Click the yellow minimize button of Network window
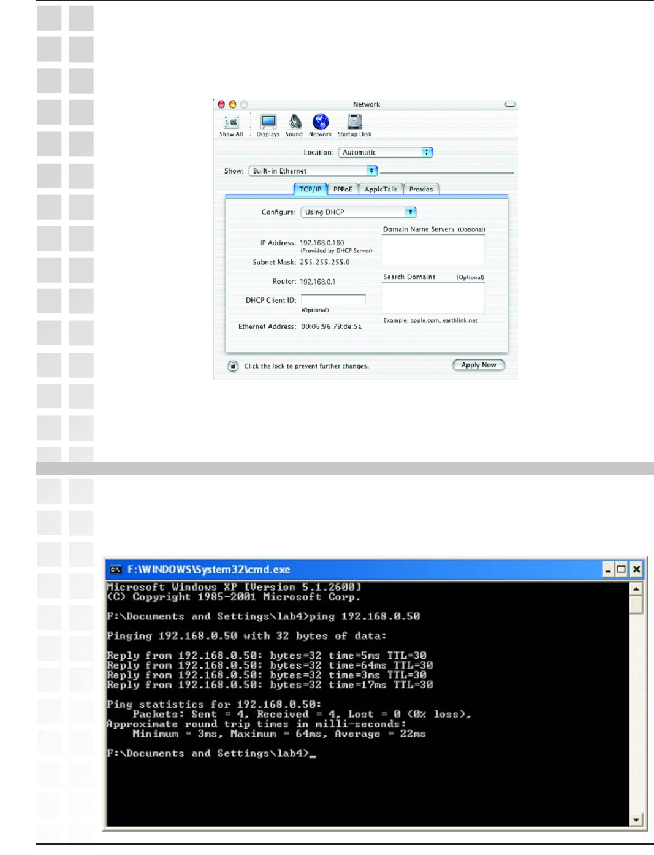Viewport: 654px width, 855px height. point(232,104)
